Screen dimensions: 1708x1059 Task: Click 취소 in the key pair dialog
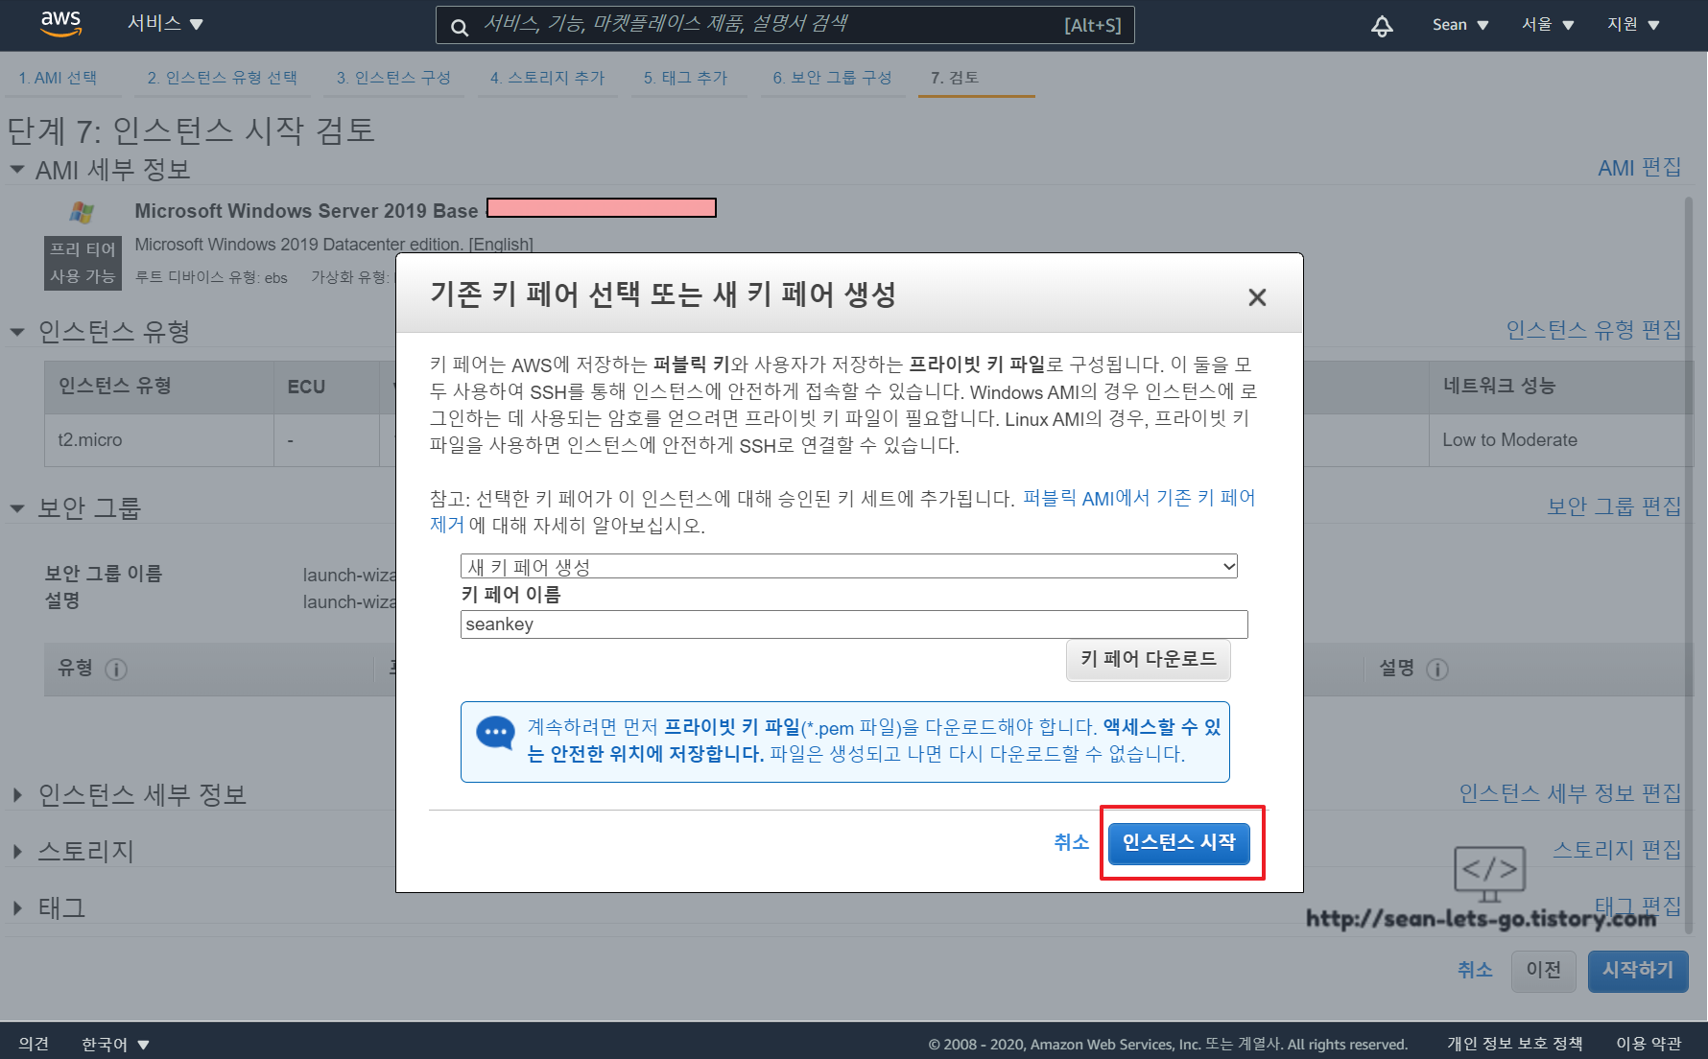(x=1071, y=842)
